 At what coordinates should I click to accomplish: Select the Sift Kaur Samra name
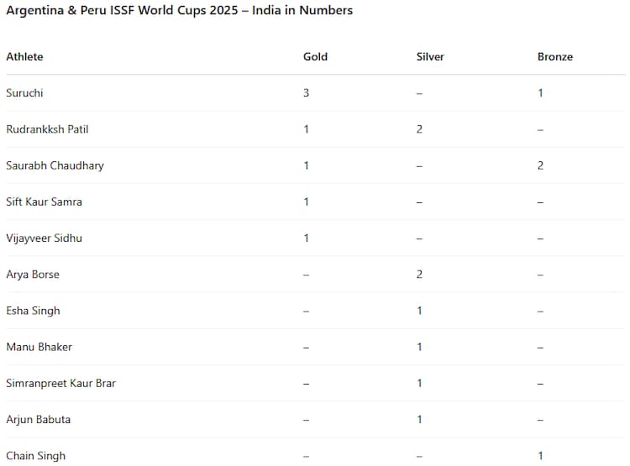point(44,202)
